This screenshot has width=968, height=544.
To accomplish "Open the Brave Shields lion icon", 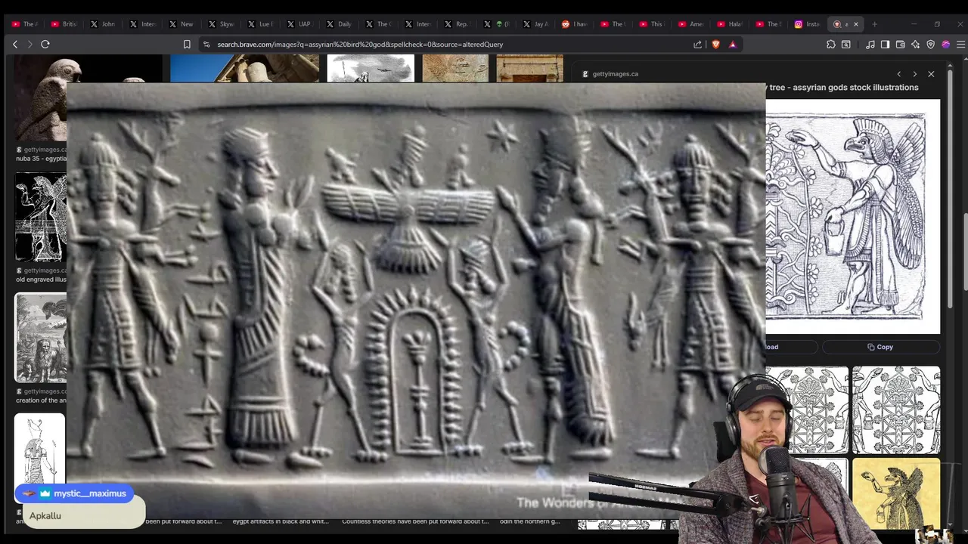I will (x=716, y=45).
